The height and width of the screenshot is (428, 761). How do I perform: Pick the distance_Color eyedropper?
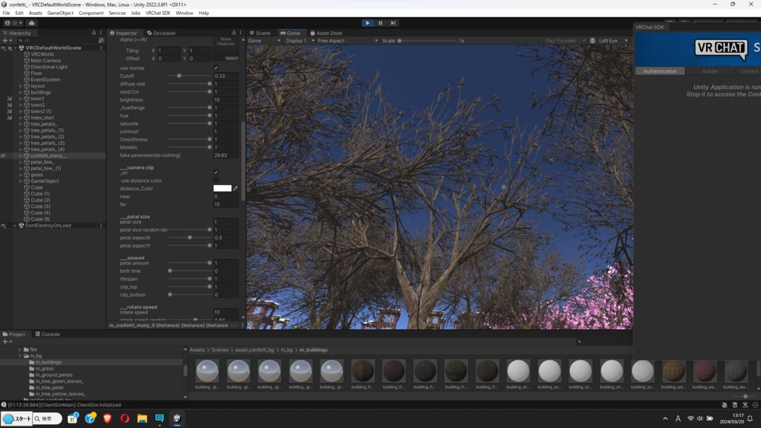pyautogui.click(x=236, y=188)
